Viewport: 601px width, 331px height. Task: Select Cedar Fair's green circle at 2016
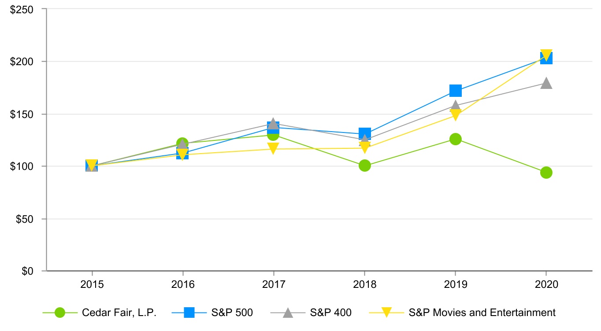(x=182, y=143)
